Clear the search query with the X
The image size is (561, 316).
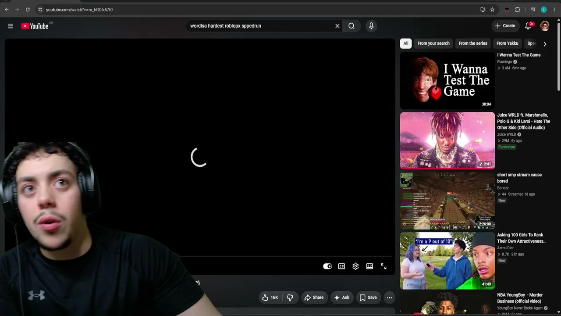click(x=337, y=26)
